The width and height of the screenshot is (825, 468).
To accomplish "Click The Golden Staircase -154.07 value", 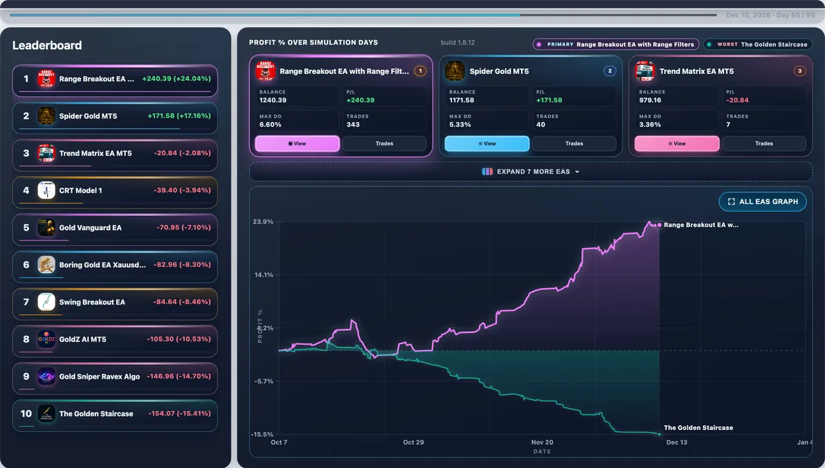I will tap(179, 413).
